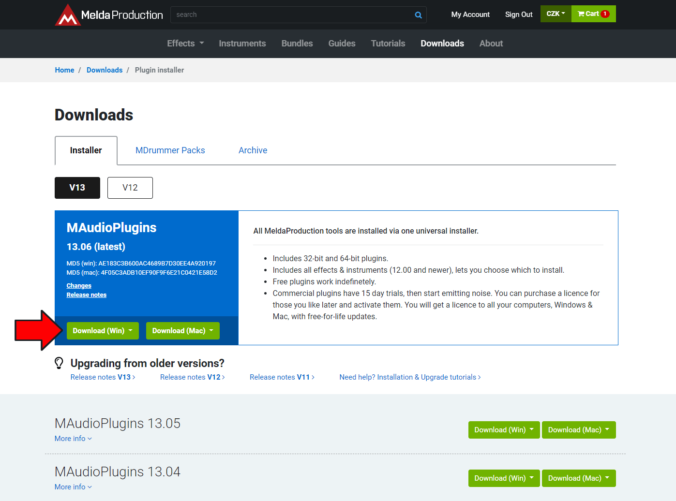Open Release notes V12
This screenshot has width=676, height=501.
(192, 377)
